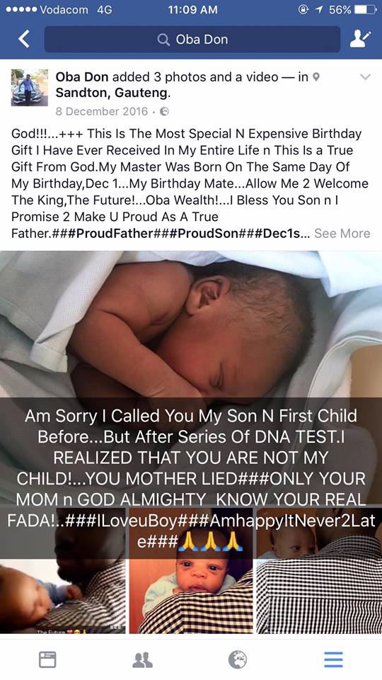382x680 pixels.
Task: Tap the public audience globe icon
Action: 164,111
